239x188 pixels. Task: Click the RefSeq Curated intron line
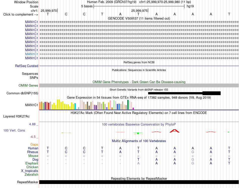click(139, 66)
